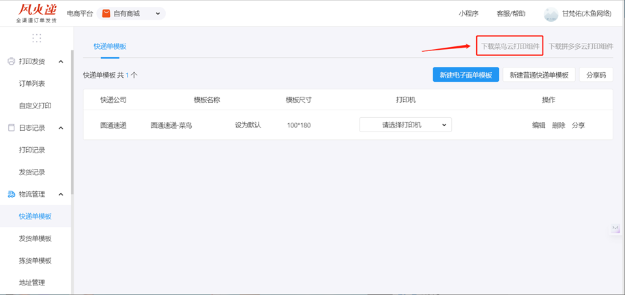The width and height of the screenshot is (625, 295).
Task: Open 订单列表 in the sidebar
Action: click(x=32, y=84)
